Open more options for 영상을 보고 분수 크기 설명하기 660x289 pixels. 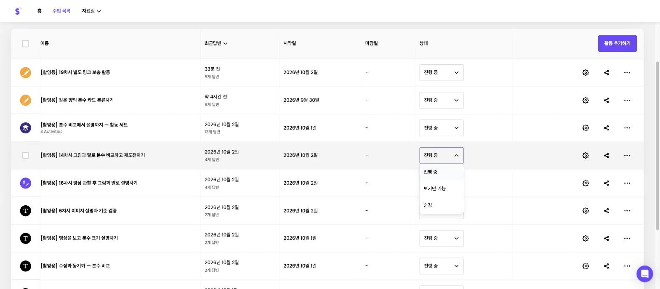[x=627, y=239]
